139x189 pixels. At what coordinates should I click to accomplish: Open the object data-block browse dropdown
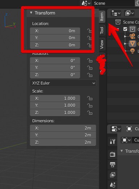pyautogui.click(x=126, y=140)
